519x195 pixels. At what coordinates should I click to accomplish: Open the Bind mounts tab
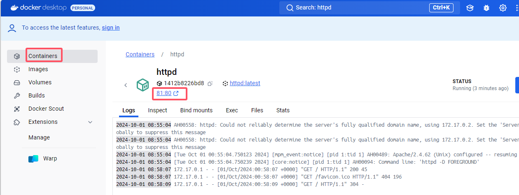196,110
